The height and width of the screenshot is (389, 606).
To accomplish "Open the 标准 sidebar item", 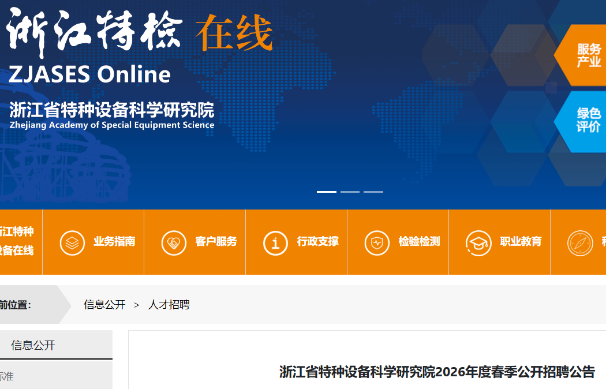I will coord(6,376).
